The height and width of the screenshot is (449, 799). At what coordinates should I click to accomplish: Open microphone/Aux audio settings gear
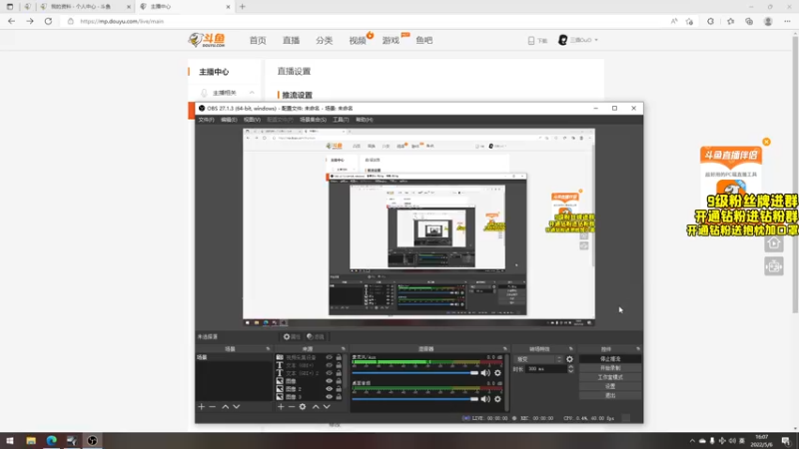pyautogui.click(x=497, y=373)
